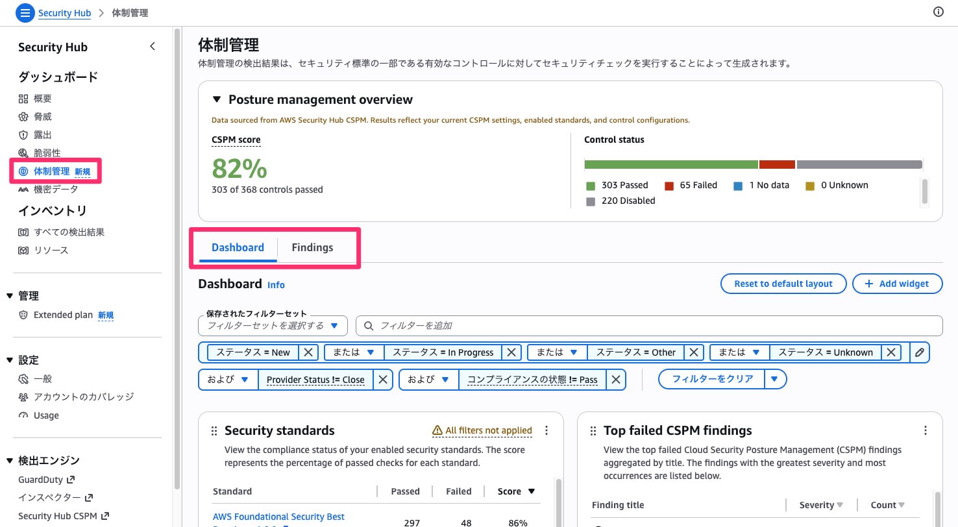Edit the filter group with pencil icon
Viewport: 958px width, 527px height.
tap(919, 352)
